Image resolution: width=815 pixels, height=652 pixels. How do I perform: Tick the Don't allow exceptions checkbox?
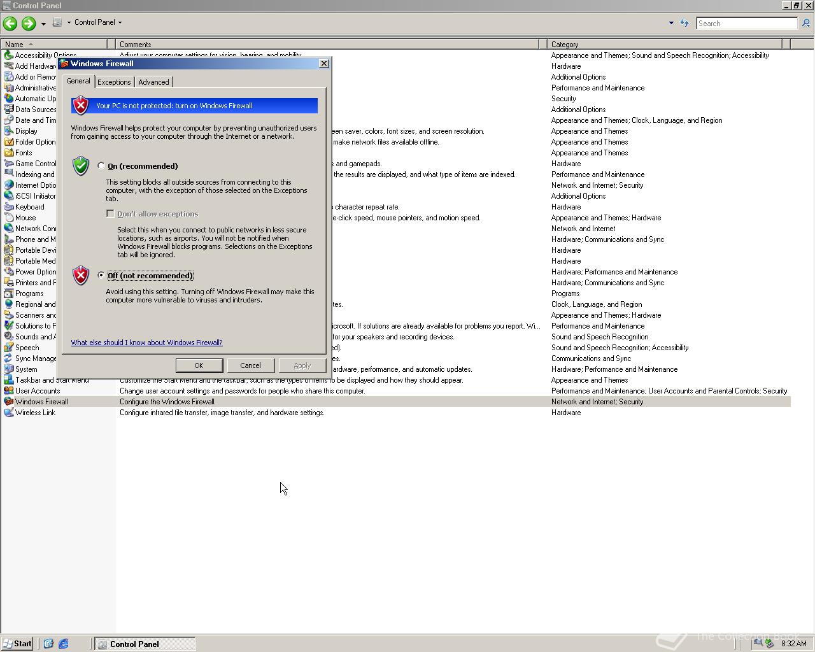click(110, 213)
